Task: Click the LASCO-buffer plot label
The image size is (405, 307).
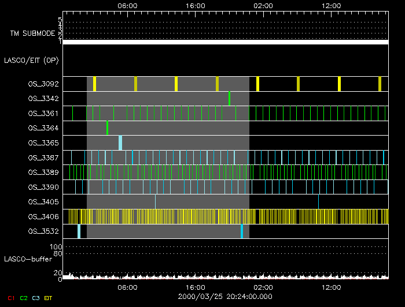Action: (28, 259)
